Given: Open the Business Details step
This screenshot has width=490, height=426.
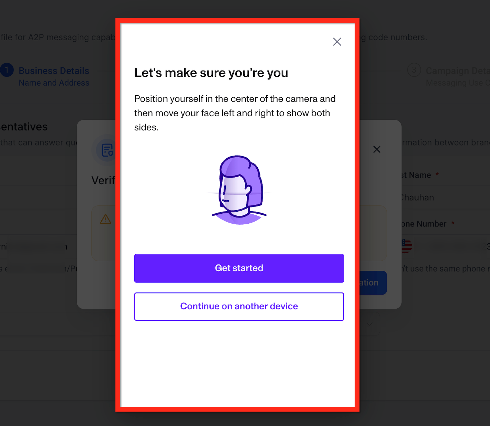Looking at the screenshot, I should 54,71.
